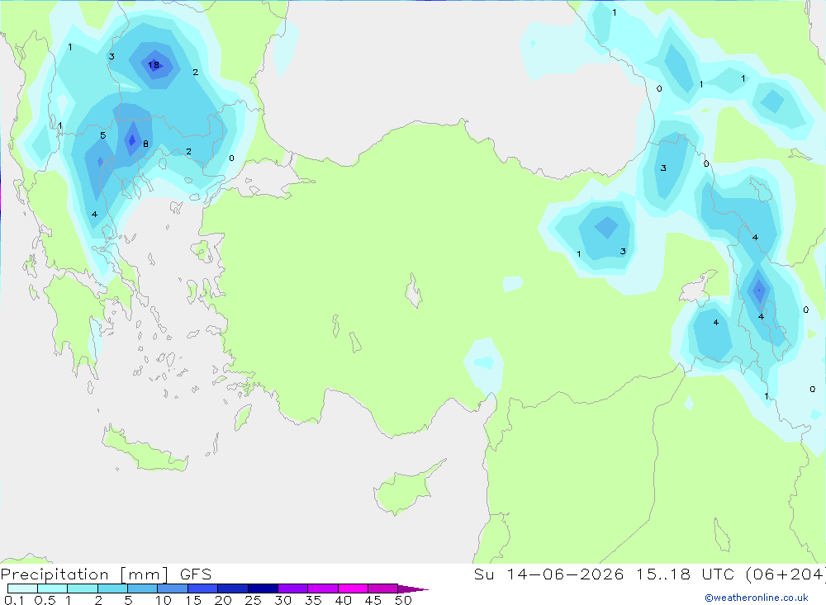826x605 pixels.
Task: Click the '10' legend scale label
Action: pos(164,600)
